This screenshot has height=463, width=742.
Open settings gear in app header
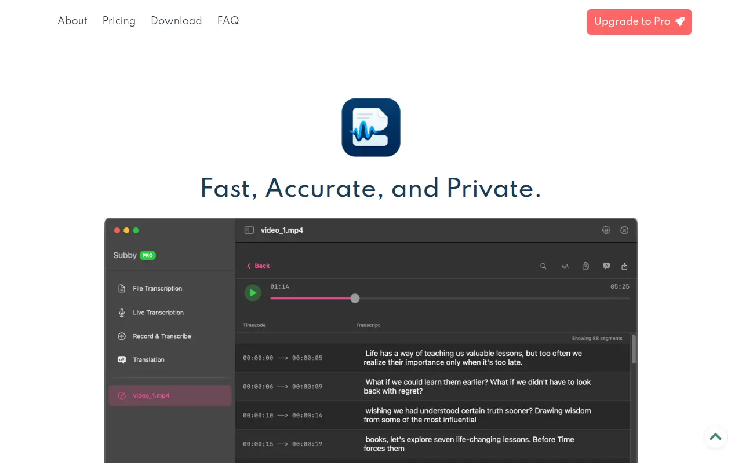pos(606,230)
